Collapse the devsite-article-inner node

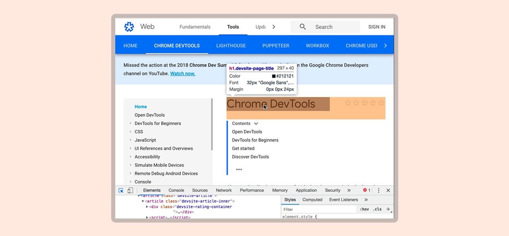[x=143, y=201]
